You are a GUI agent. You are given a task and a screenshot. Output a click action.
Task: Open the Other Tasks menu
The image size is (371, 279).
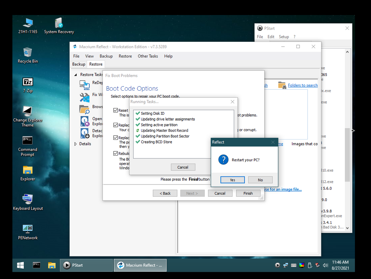[x=147, y=56]
